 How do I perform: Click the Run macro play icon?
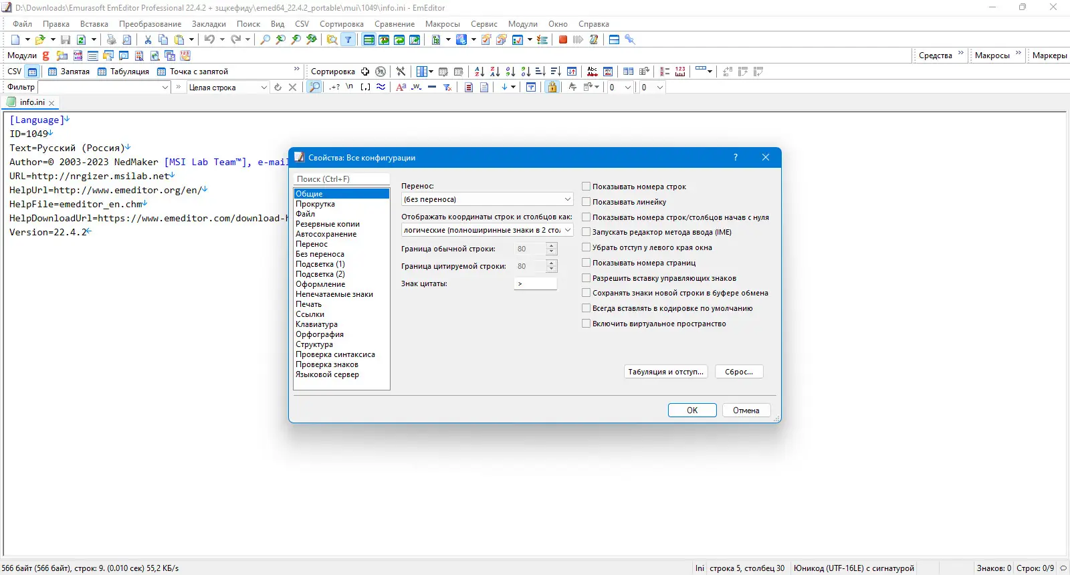click(578, 39)
